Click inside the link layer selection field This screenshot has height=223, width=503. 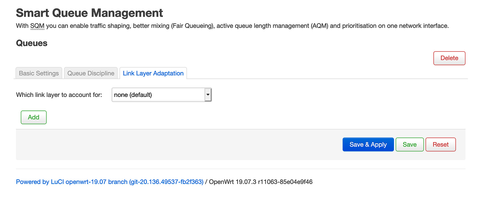157,94
